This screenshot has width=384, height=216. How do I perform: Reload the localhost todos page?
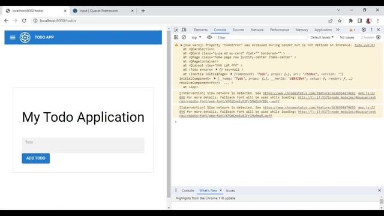(x=24, y=21)
